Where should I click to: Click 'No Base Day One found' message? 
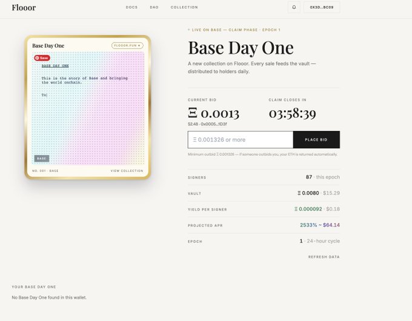tap(49, 297)
